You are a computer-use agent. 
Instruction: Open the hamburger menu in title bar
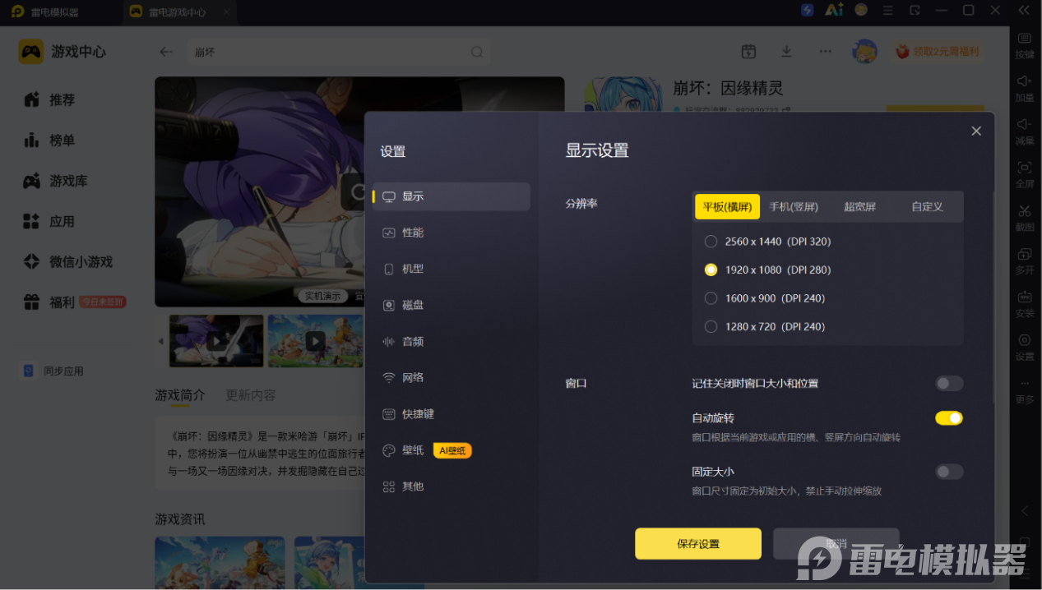point(887,10)
